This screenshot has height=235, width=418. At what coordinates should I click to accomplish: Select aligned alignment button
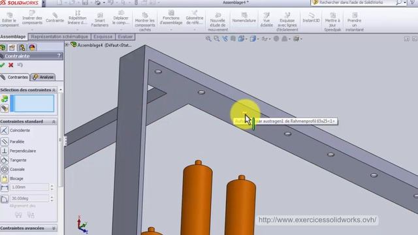18,215
